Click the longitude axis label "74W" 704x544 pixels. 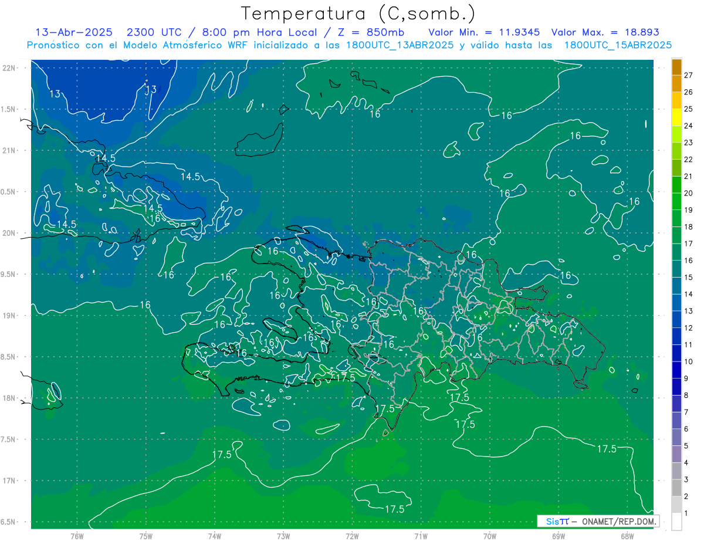click(215, 536)
